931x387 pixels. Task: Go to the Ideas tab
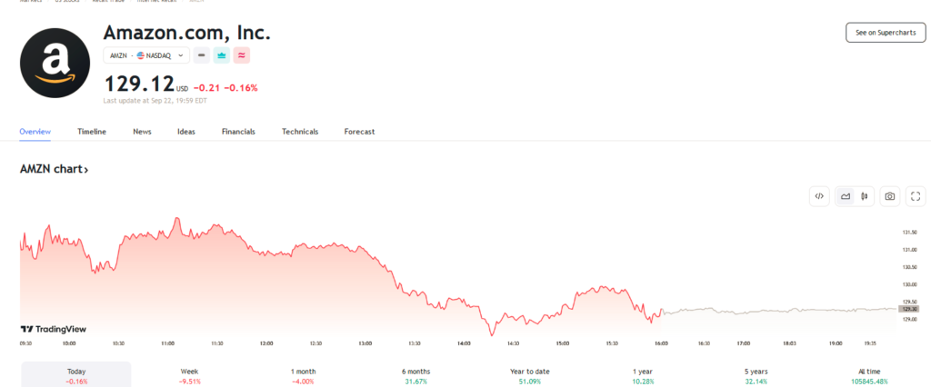tap(186, 132)
